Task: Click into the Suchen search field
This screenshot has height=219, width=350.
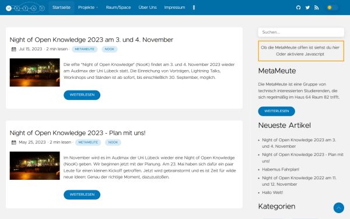Action: [x=301, y=32]
